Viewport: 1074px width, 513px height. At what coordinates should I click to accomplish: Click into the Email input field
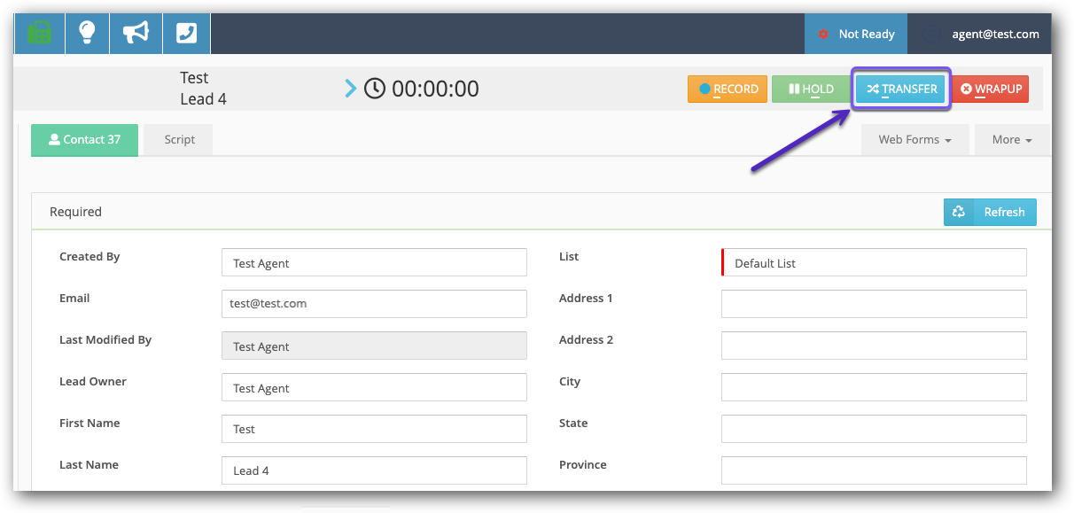374,304
